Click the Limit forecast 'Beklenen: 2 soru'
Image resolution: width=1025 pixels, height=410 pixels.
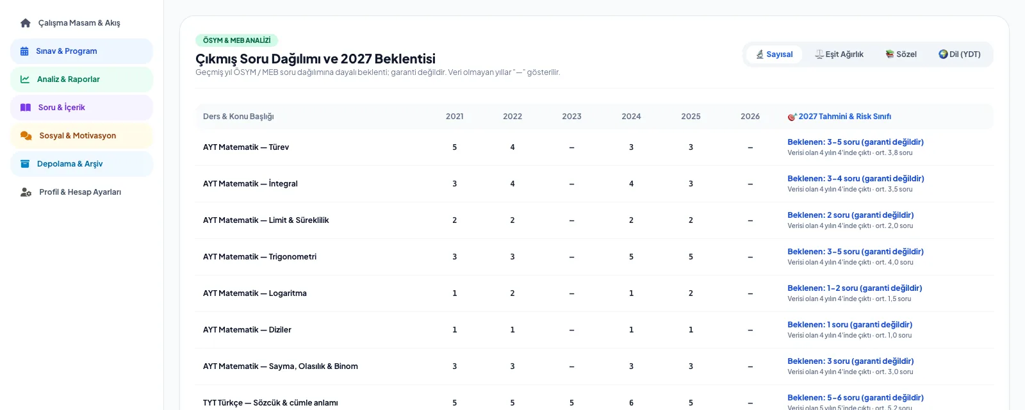point(851,215)
